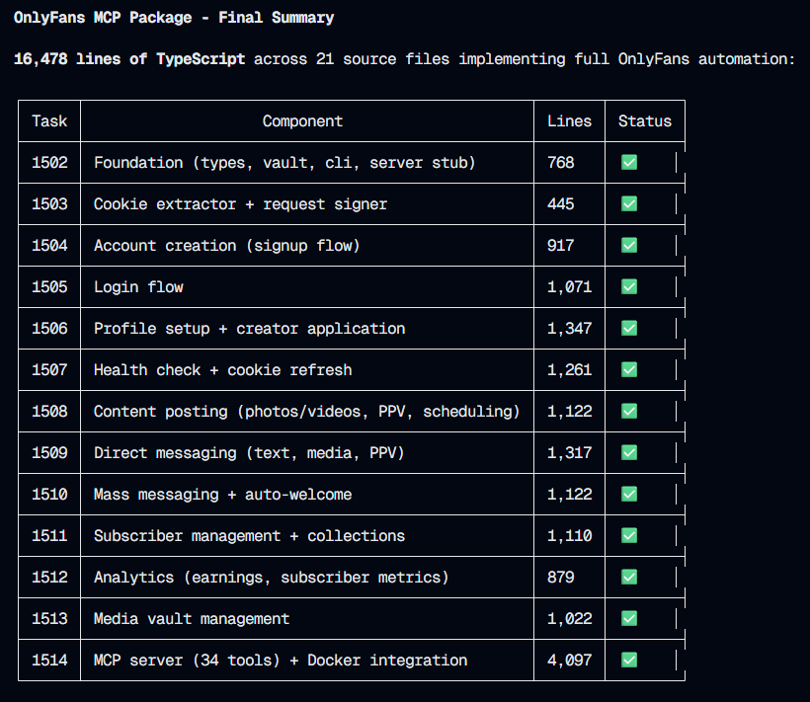Screen dimensions: 810x702
Task: Click line count 768
Action: (560, 163)
